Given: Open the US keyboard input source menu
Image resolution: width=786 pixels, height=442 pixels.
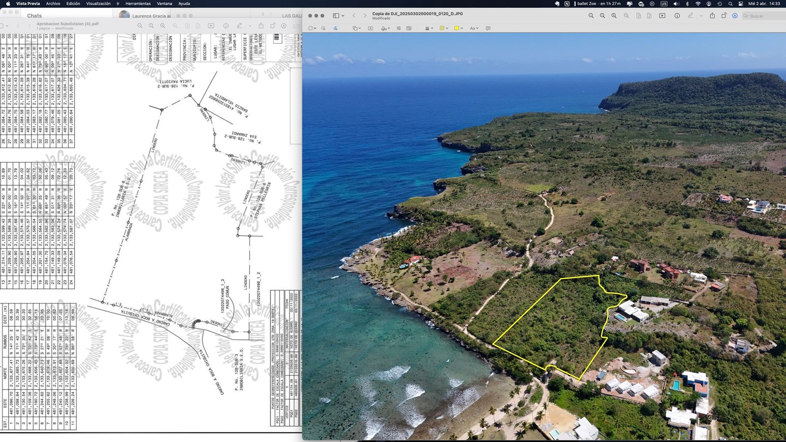Looking at the screenshot, I should pyautogui.click(x=664, y=3).
